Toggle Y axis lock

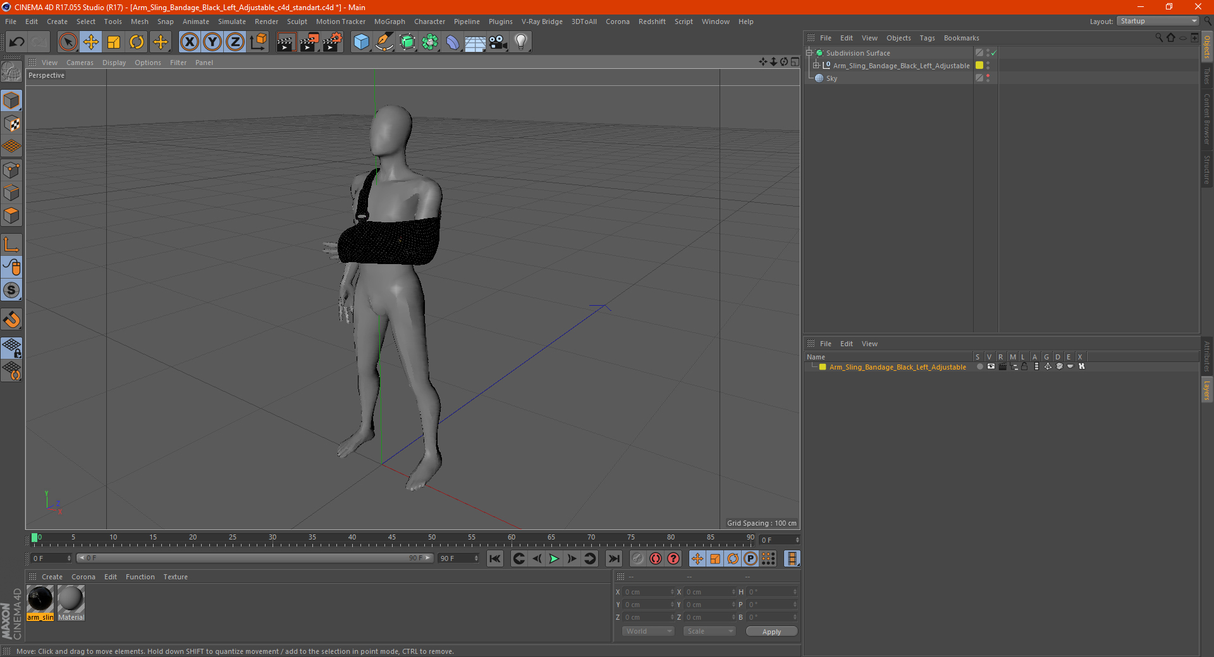coord(212,42)
